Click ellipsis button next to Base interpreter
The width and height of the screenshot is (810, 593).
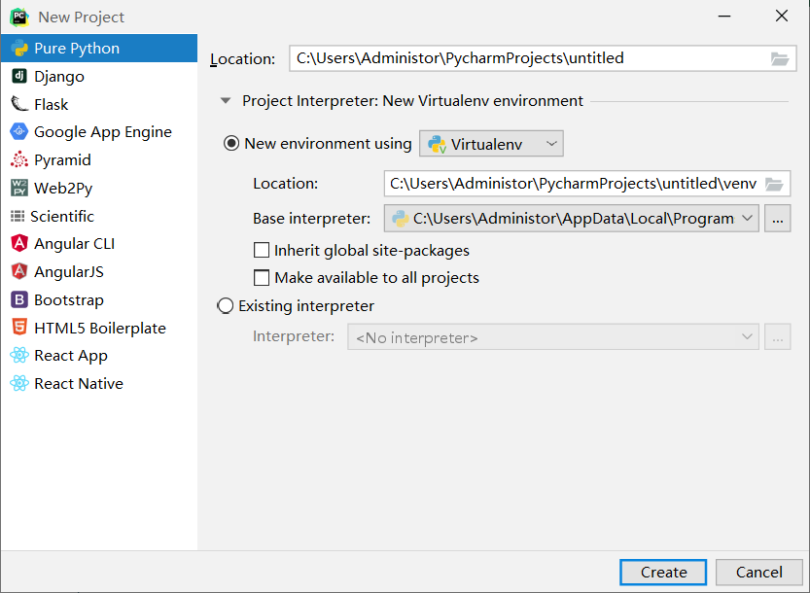[x=778, y=219]
